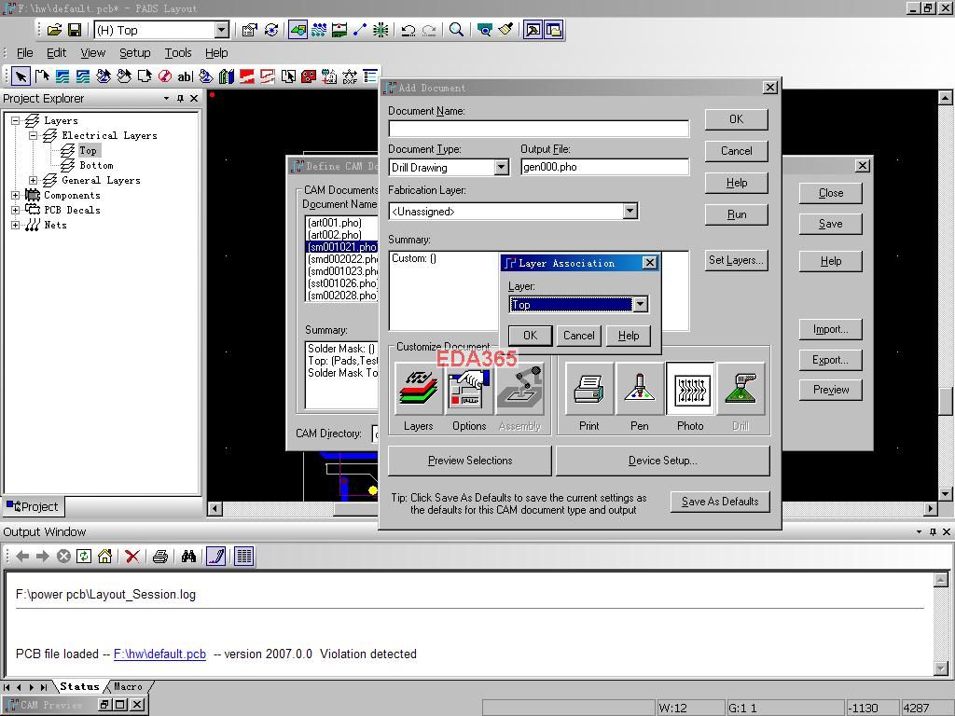Click the Zoom magnifier toolbar icon
955x716 pixels.
pyautogui.click(x=456, y=30)
